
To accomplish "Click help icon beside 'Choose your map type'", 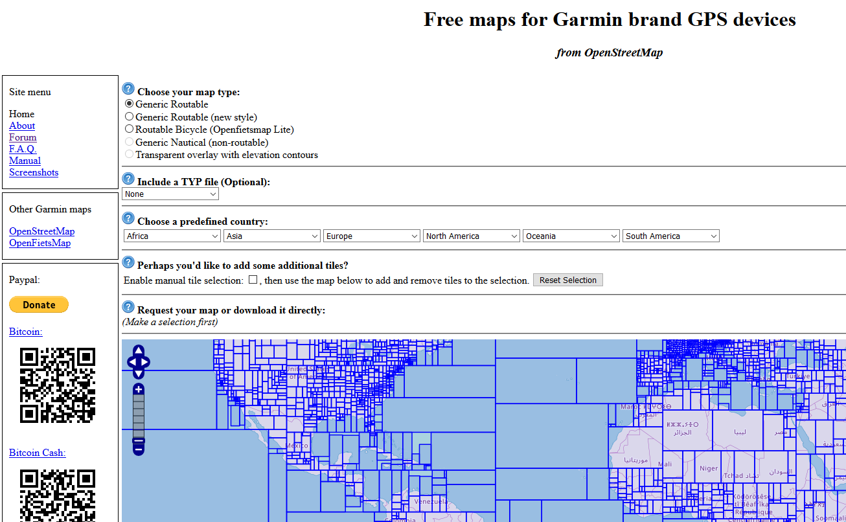I will click(x=128, y=89).
